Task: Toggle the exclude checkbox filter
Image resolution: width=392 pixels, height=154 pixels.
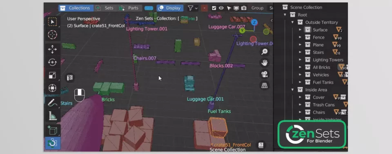Action: (x=214, y=8)
